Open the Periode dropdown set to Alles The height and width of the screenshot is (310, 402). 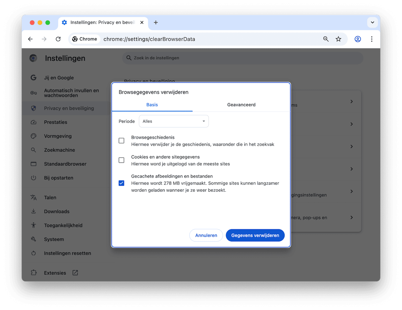174,121
